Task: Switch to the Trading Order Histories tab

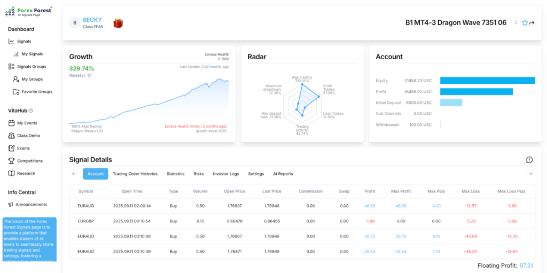Action: (135, 174)
